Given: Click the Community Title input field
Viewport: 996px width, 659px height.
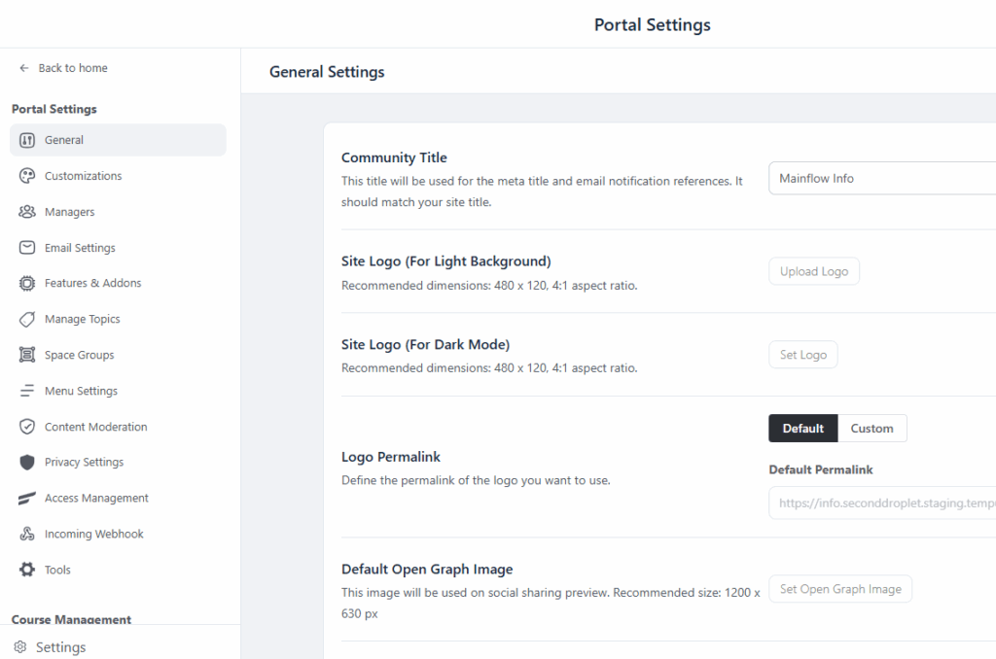Looking at the screenshot, I should coord(880,179).
